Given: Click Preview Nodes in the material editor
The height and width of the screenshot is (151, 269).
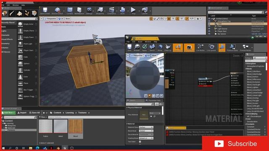Looking at the screenshot, I should point(245,47).
